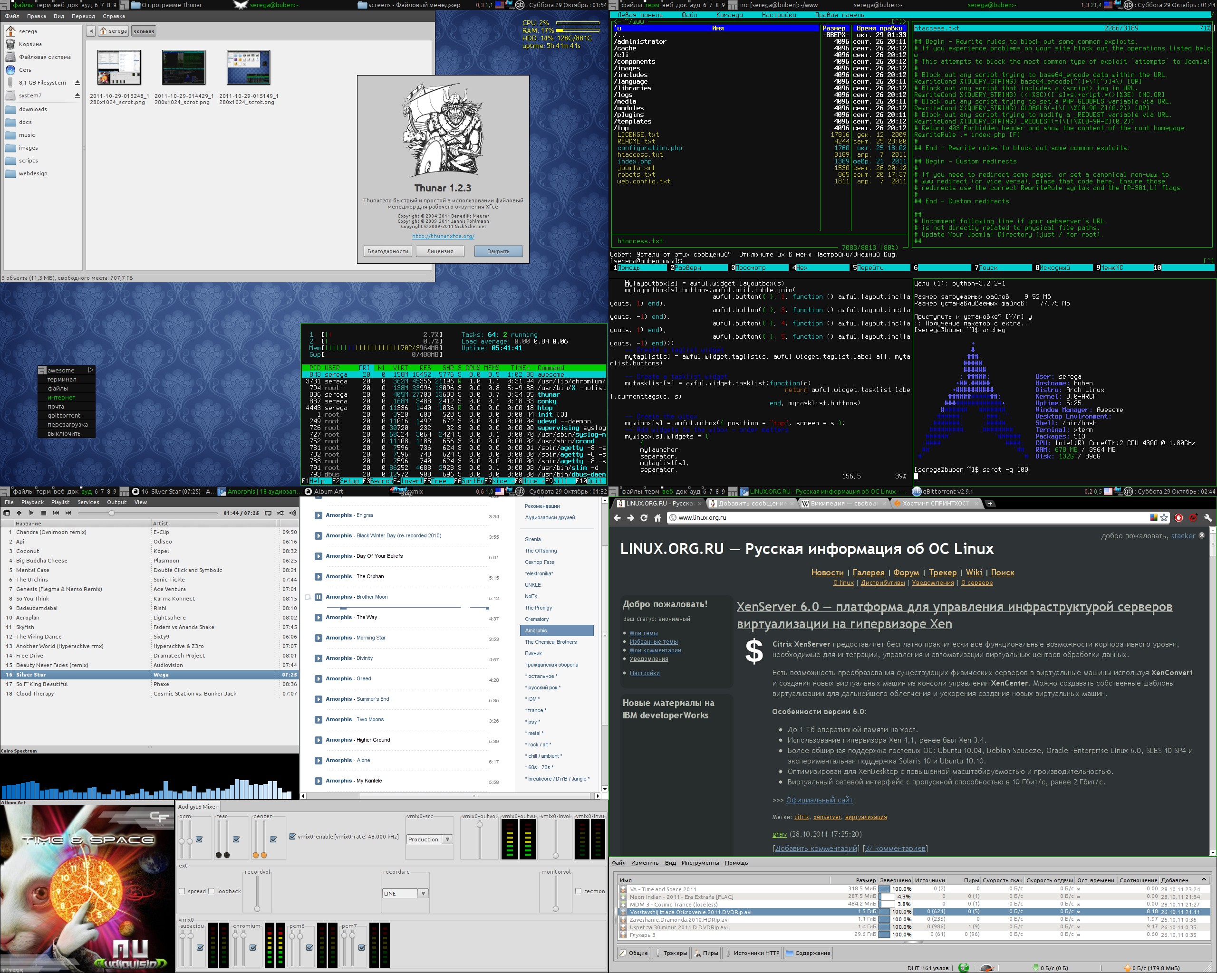Open Правка menu in Thunar
Image resolution: width=1217 pixels, height=973 pixels.
pyautogui.click(x=37, y=16)
